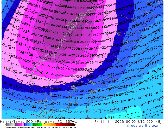Pick the light pink swatch in the legend
165x128 pixels.
click(x=23, y=125)
